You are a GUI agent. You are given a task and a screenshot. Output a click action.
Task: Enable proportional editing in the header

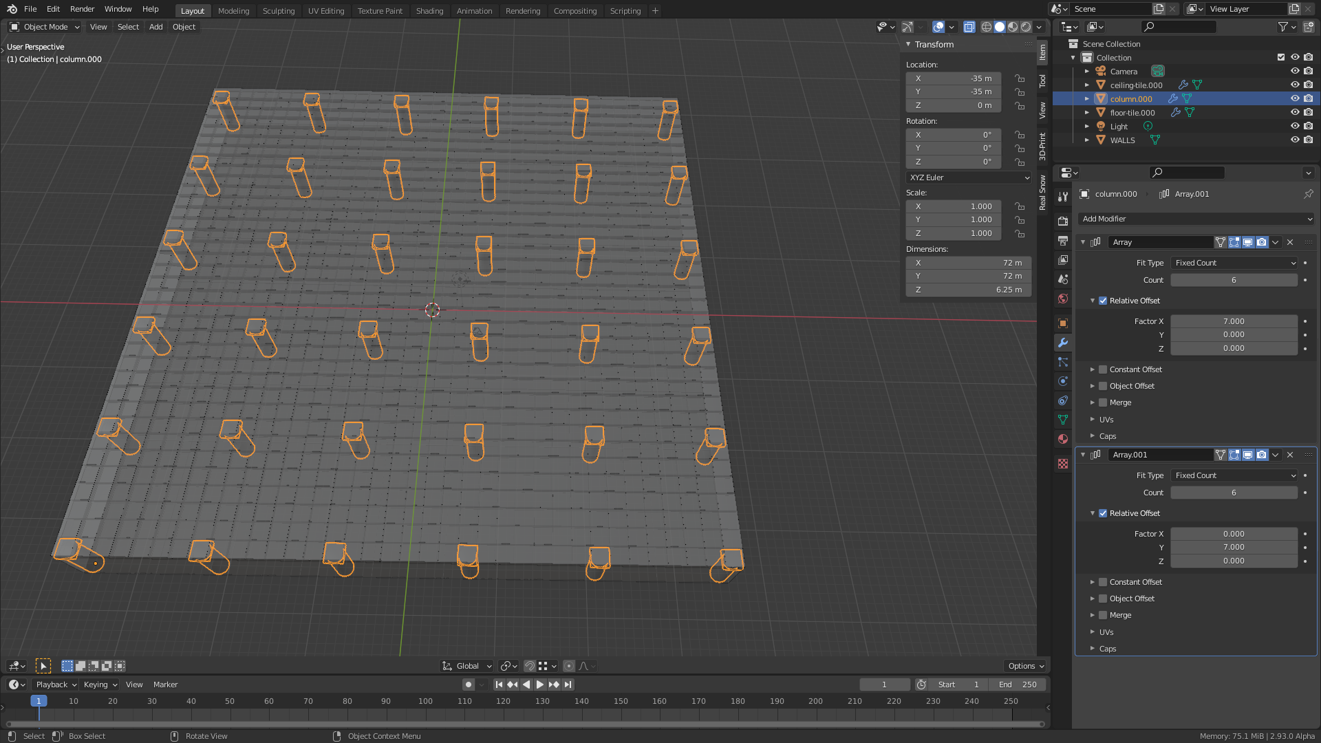tap(569, 665)
